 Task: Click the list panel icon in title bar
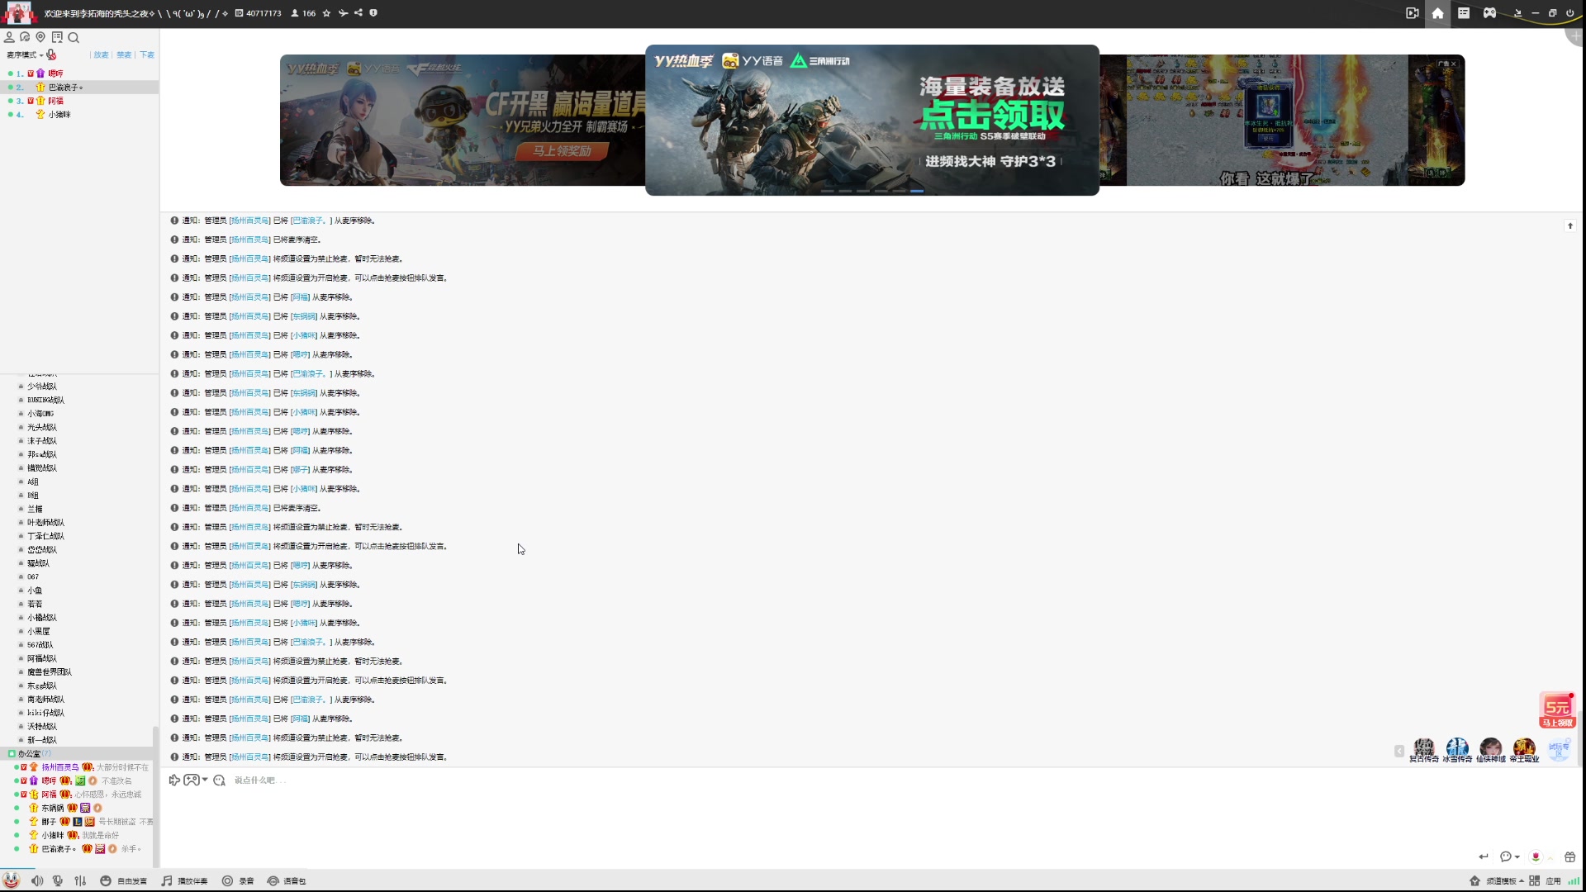tap(1464, 13)
